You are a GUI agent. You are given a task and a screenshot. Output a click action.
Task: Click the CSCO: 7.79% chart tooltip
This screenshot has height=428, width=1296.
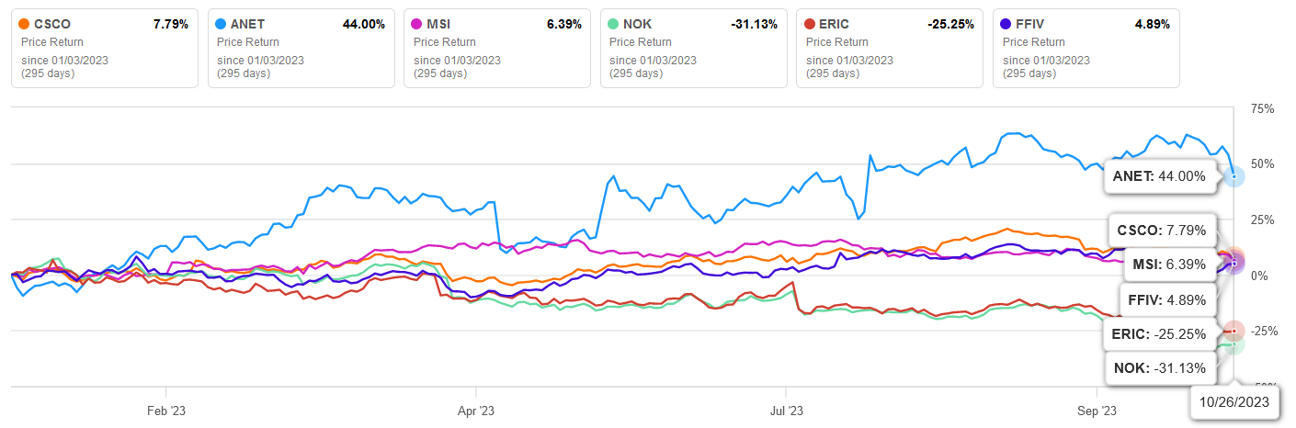[x=1161, y=230]
